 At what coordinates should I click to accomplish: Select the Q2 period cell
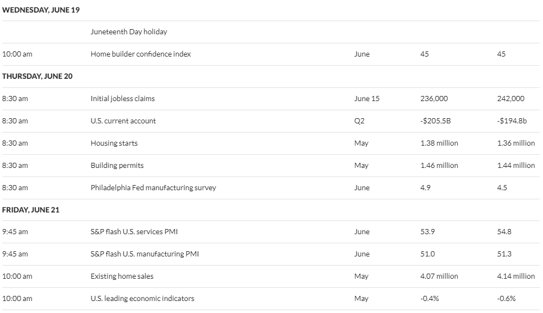pos(360,121)
